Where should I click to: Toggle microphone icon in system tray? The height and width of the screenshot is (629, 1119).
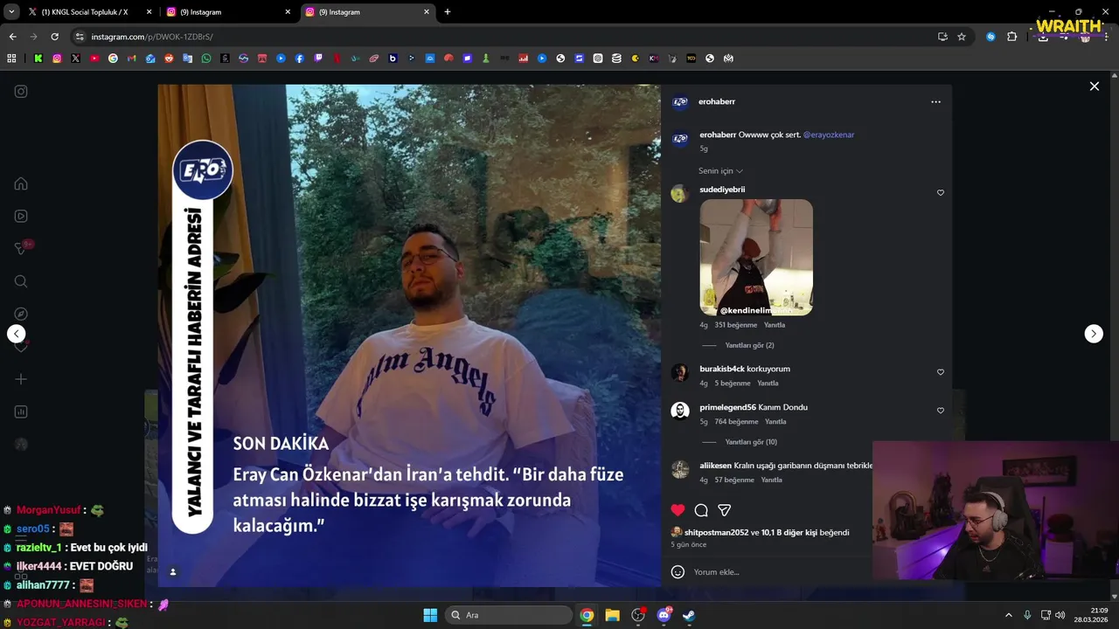click(1027, 615)
